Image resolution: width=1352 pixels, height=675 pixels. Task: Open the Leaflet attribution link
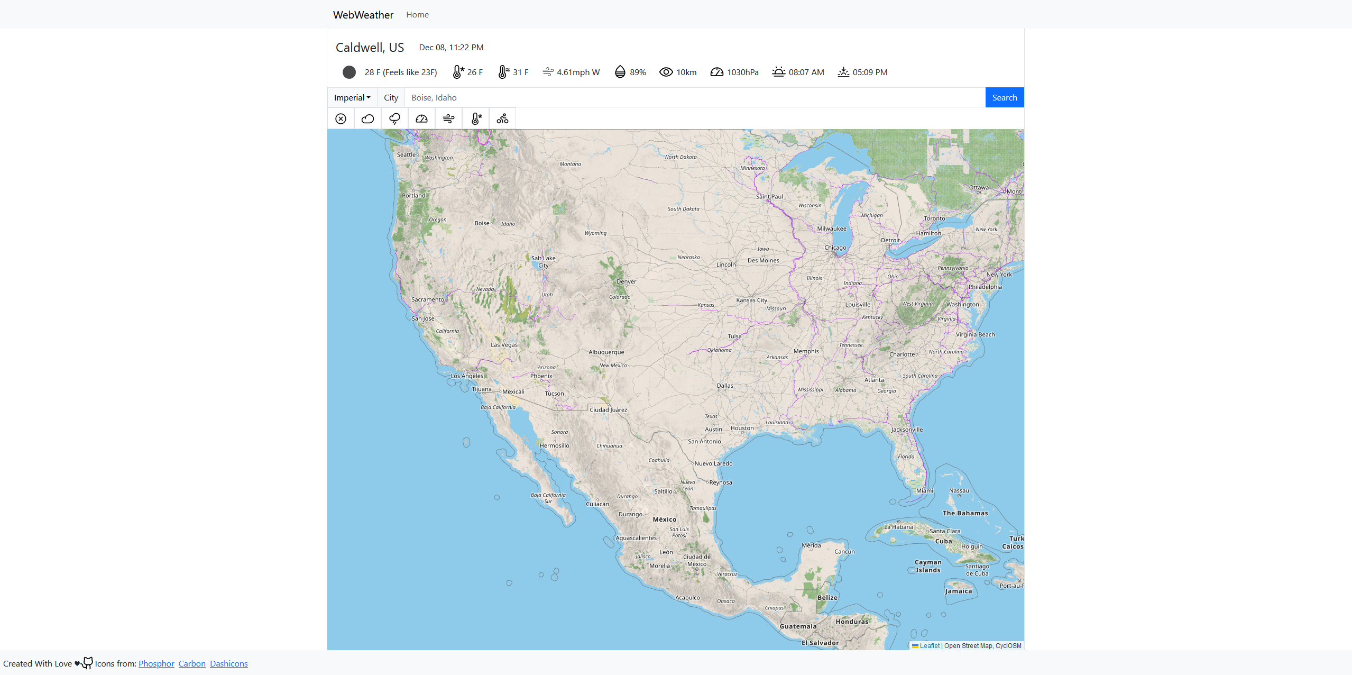click(x=929, y=645)
